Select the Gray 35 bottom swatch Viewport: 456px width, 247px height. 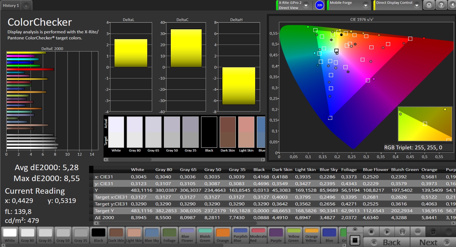[x=81, y=235]
